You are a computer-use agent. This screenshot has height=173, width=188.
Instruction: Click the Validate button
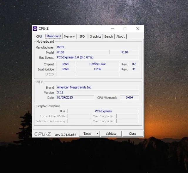(x=111, y=134)
